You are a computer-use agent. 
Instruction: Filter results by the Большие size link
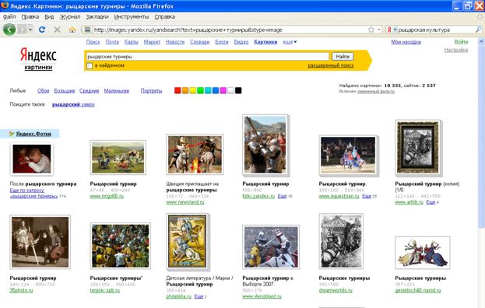point(65,91)
